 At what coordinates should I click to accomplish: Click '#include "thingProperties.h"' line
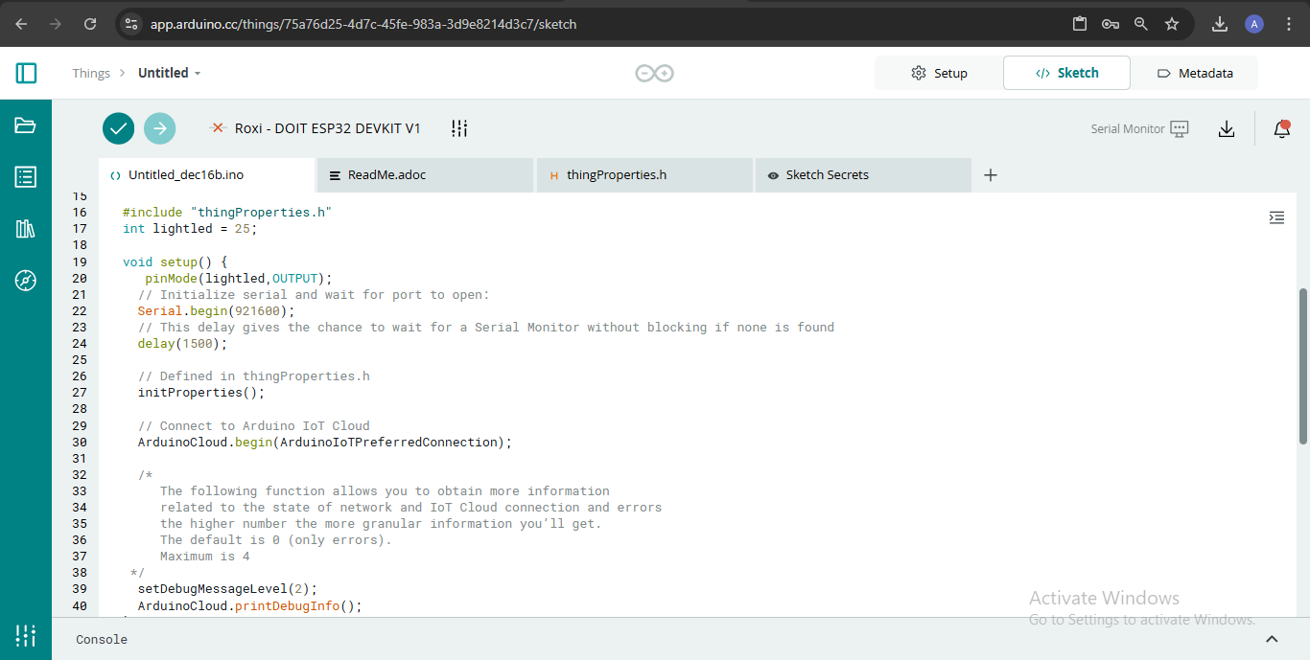[227, 213]
